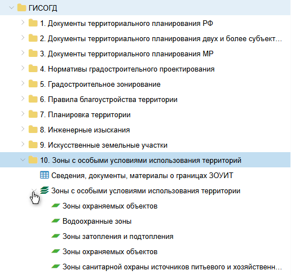Viewport: 291px width, 275px height.
Task: Click layer icon of Зоны затопления и подтопления
Action: 56,236
